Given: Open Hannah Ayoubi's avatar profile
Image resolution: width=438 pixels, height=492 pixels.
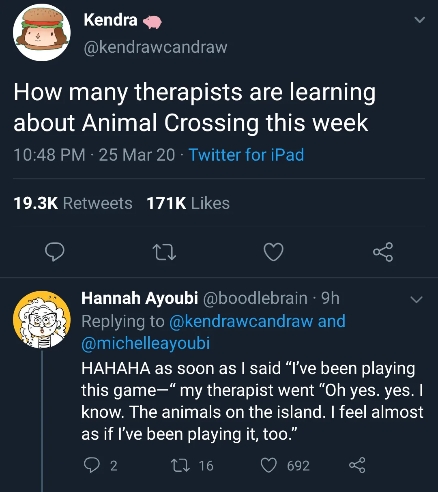Looking at the screenshot, I should [x=42, y=320].
